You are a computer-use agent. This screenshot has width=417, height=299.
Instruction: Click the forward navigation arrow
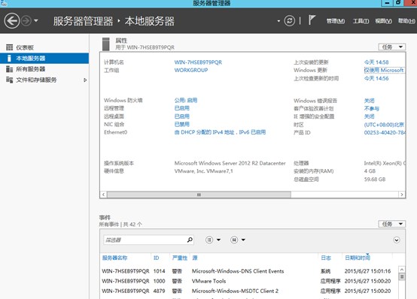(26, 21)
